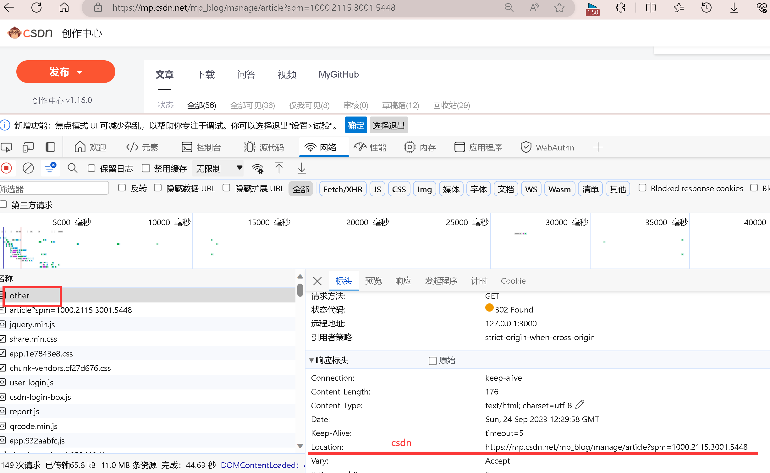Export HAR file download arrow icon

[302, 168]
